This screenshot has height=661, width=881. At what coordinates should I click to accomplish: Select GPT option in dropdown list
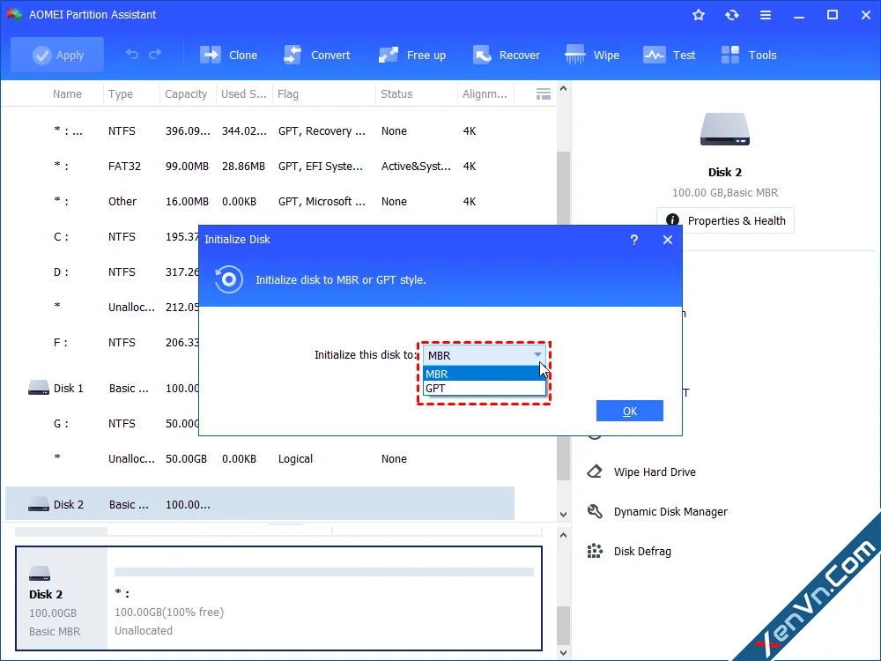tap(484, 389)
